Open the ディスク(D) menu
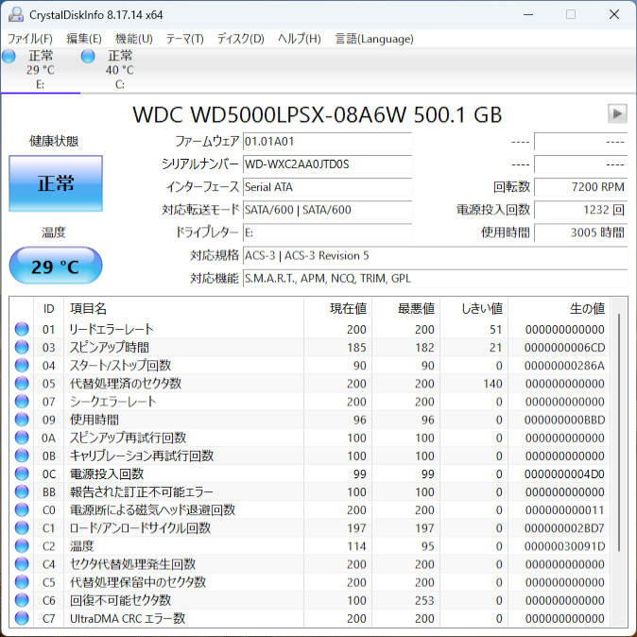The height and width of the screenshot is (637, 637). [240, 39]
